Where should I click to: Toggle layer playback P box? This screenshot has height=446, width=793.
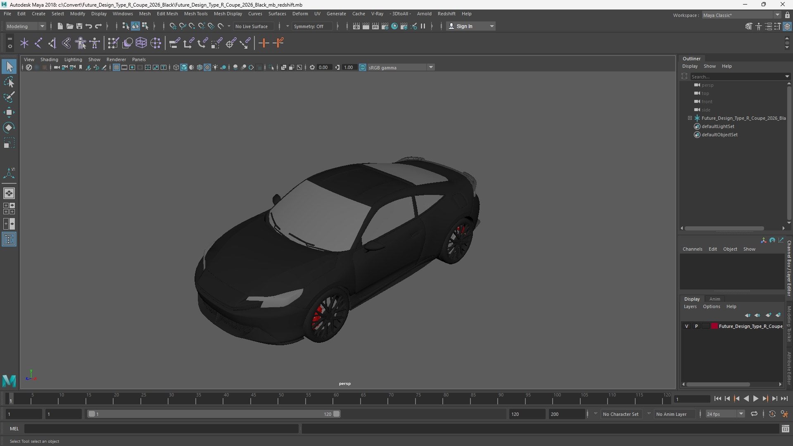[696, 326]
